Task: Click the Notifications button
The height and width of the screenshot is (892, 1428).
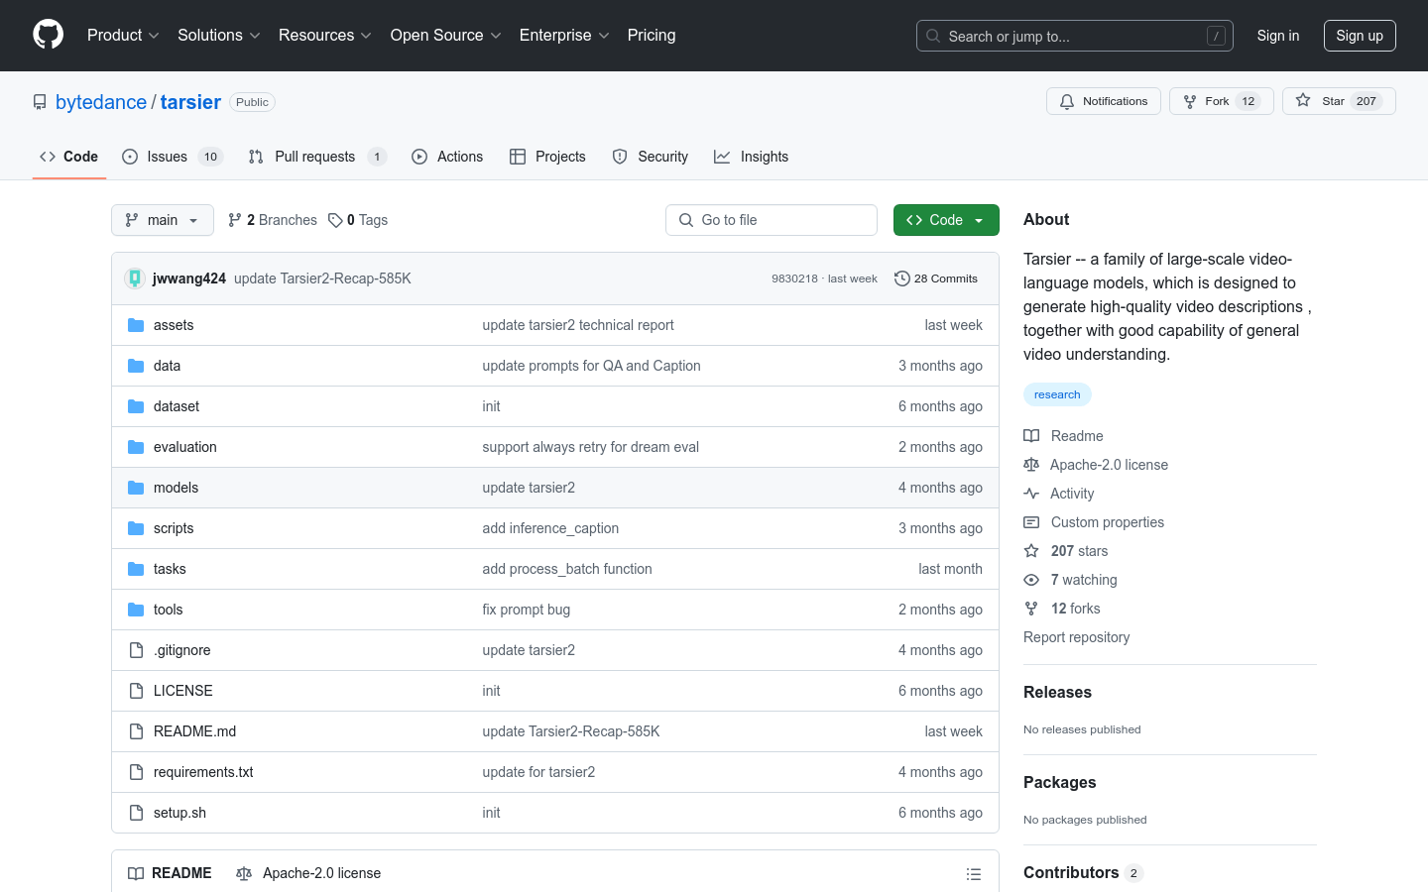Action: [1104, 101]
